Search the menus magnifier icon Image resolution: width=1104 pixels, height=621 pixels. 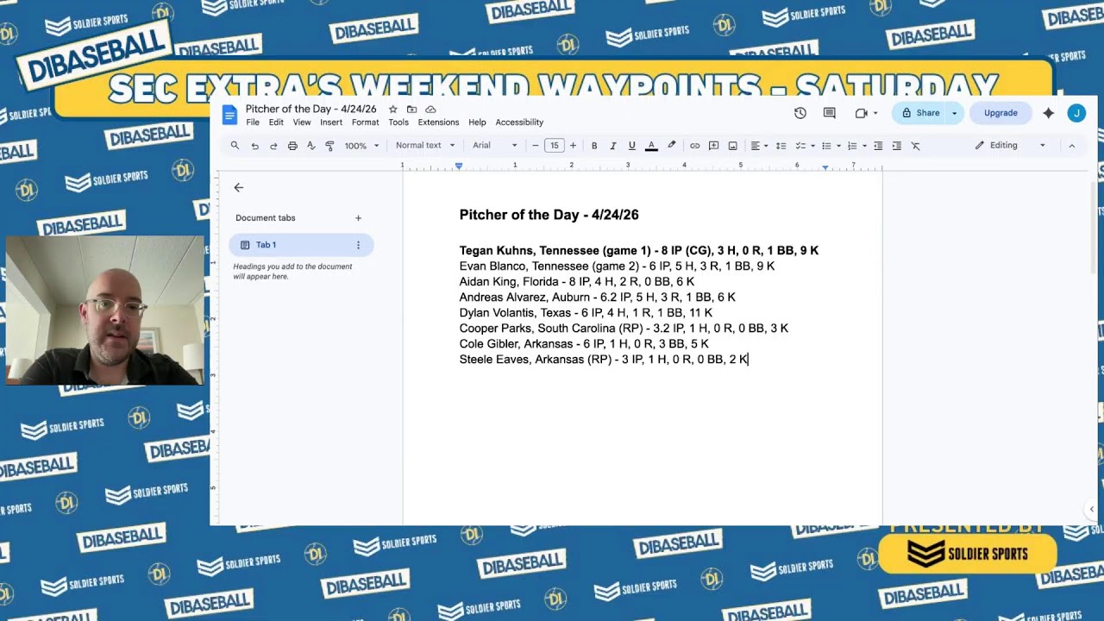point(235,146)
